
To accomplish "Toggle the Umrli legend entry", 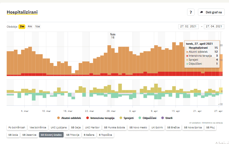I will (167, 118).
